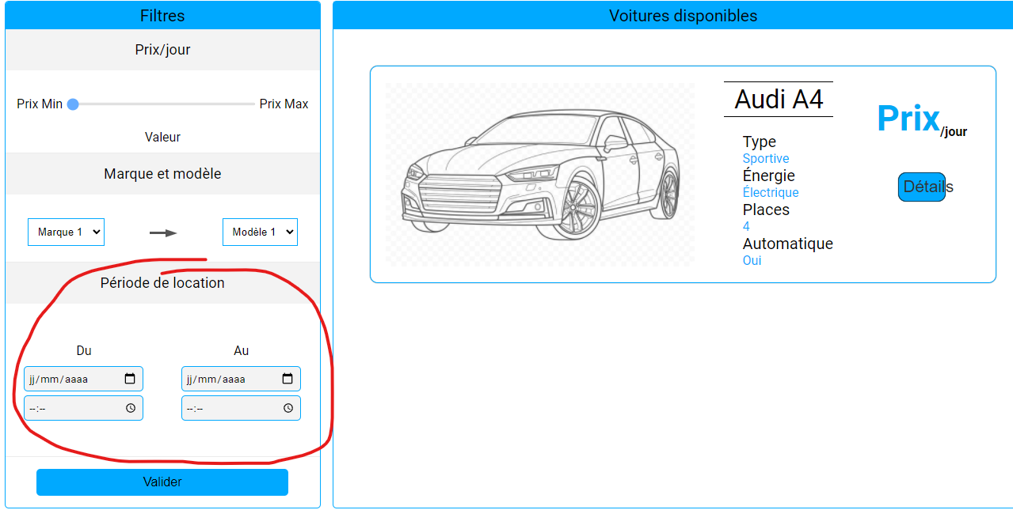Open the Marque 1 dropdown
1013x510 pixels.
point(66,232)
